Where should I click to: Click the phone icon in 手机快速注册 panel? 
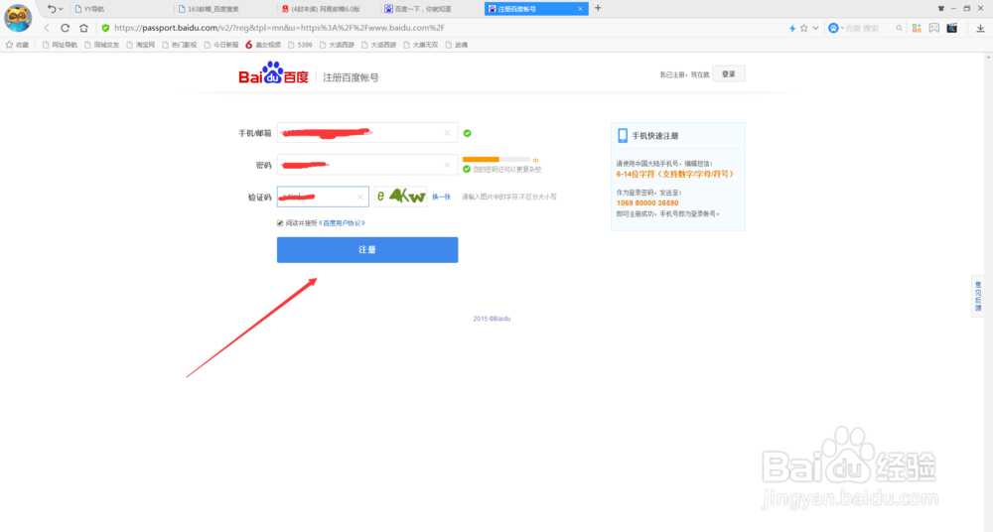(623, 136)
